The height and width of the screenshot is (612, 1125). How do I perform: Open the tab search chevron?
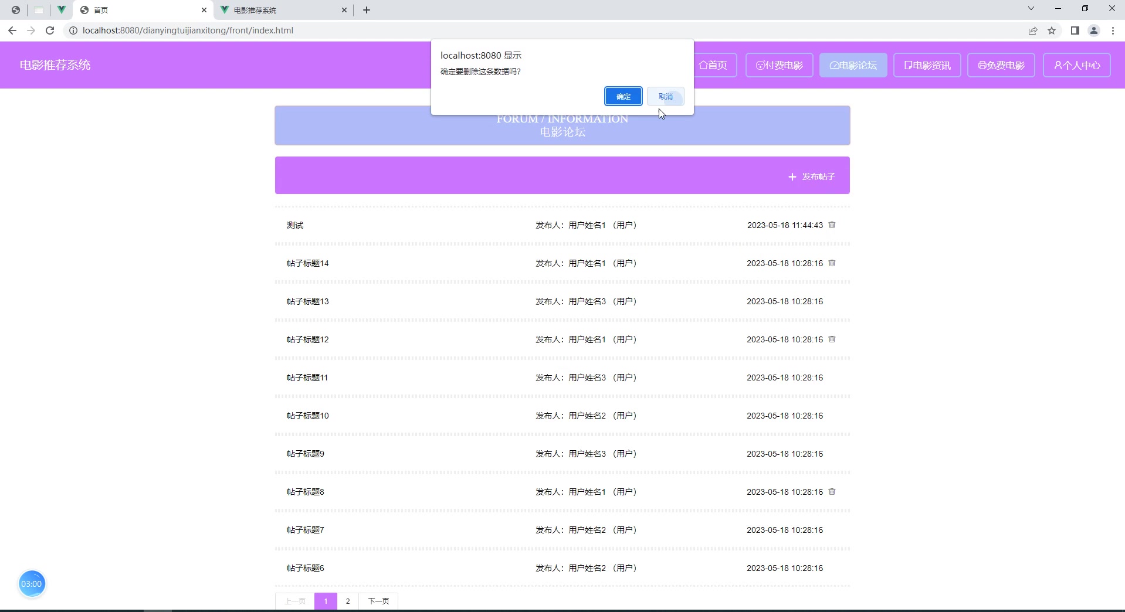pos(1031,8)
